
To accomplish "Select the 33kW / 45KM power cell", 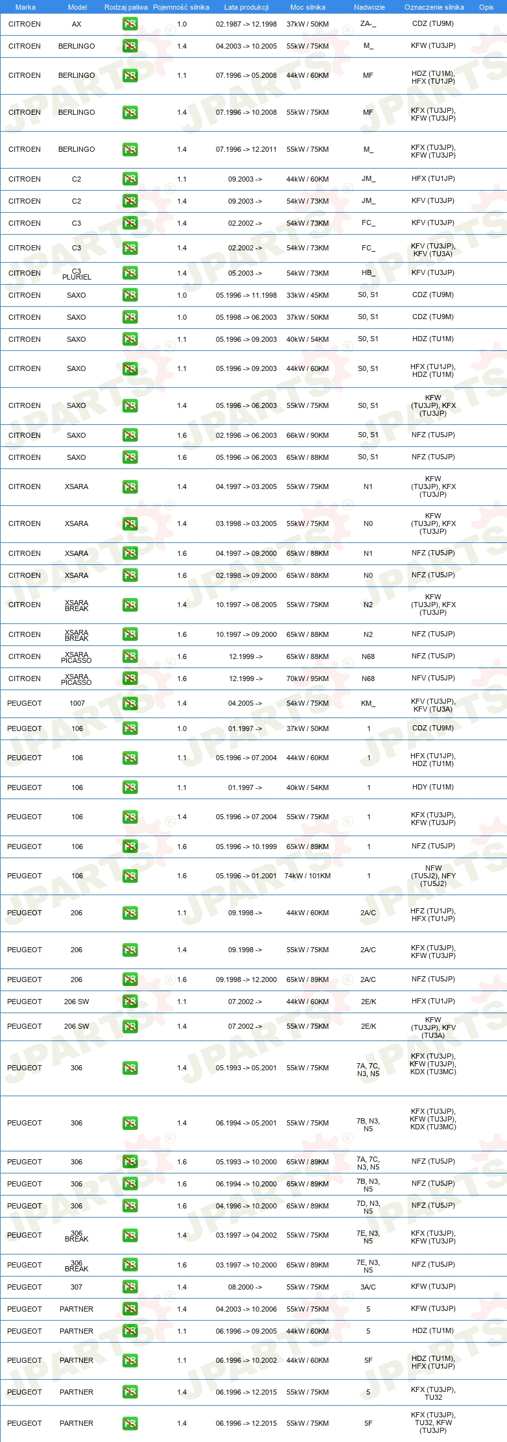I will tap(308, 295).
